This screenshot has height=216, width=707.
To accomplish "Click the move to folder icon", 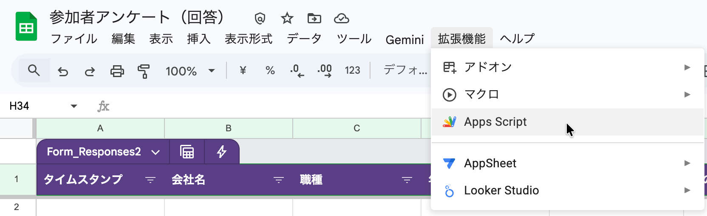I will 314,18.
